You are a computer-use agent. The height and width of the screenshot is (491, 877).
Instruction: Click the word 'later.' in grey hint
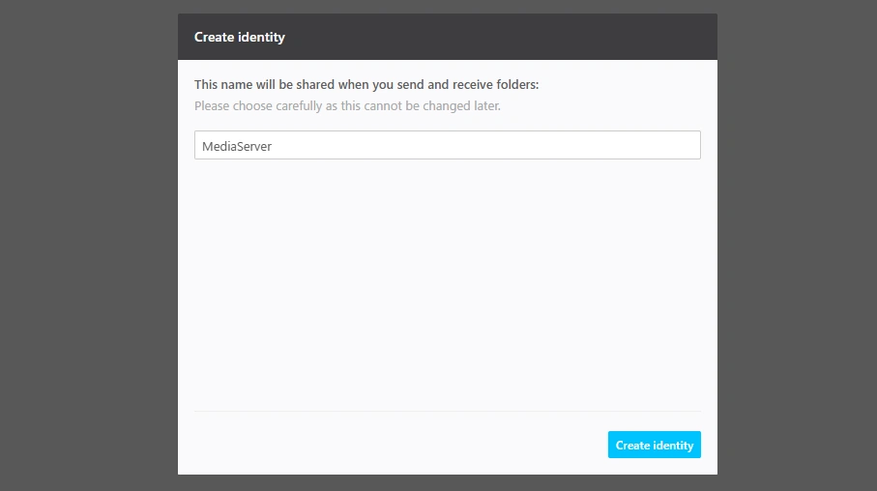(x=487, y=105)
